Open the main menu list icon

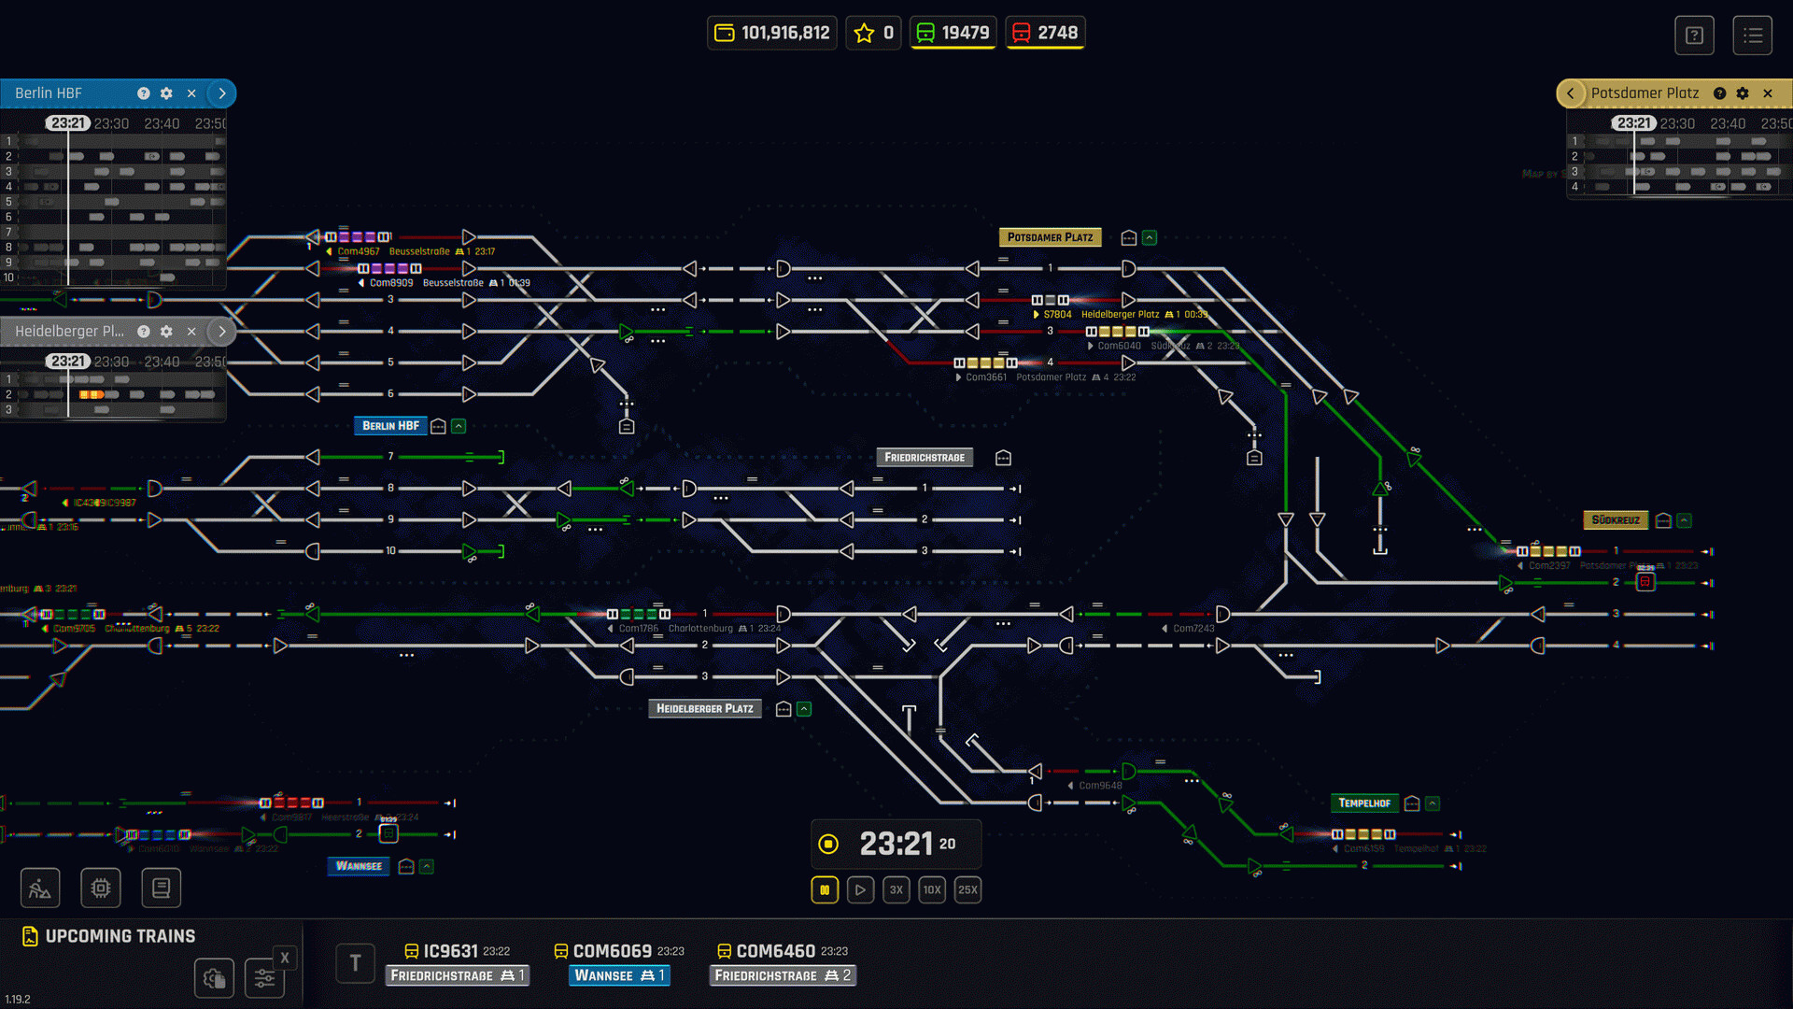pos(1752,36)
